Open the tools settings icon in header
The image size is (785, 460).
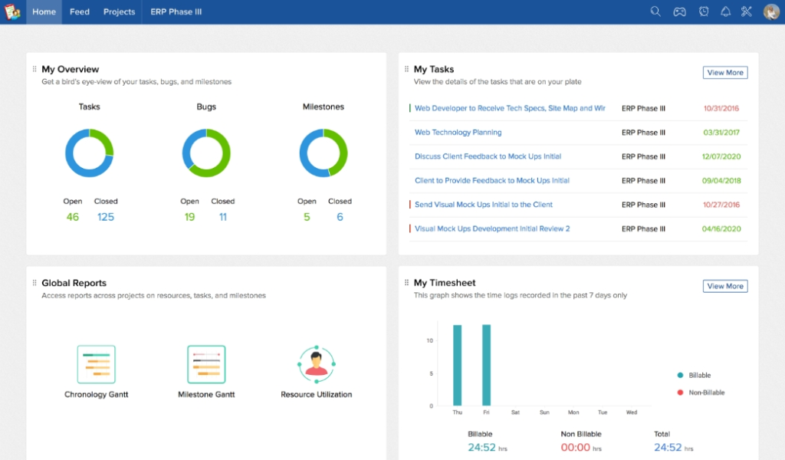coord(747,11)
